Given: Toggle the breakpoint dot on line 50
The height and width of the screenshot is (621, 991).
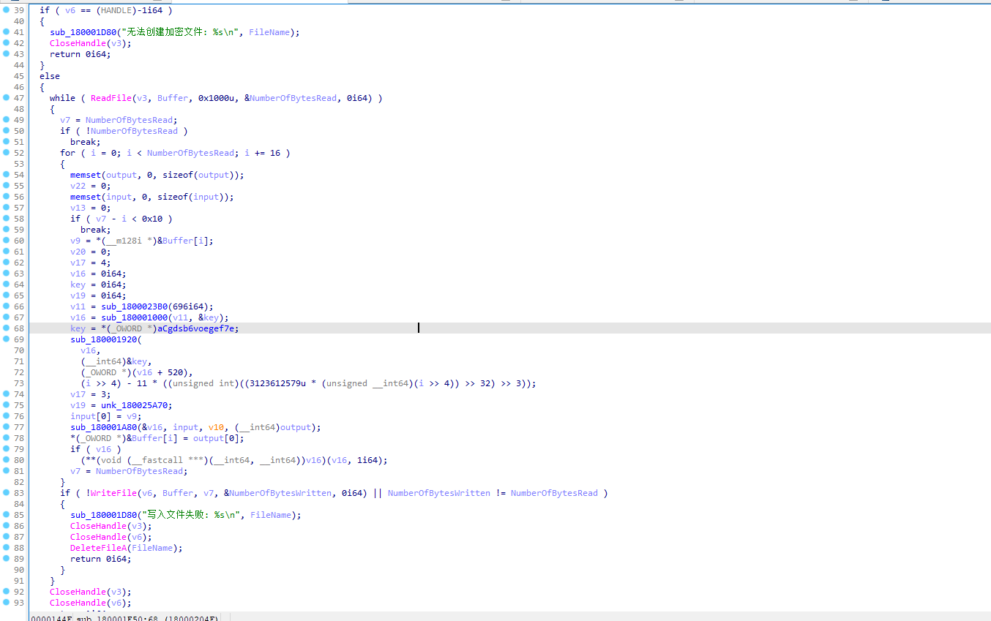Looking at the screenshot, I should pos(6,130).
